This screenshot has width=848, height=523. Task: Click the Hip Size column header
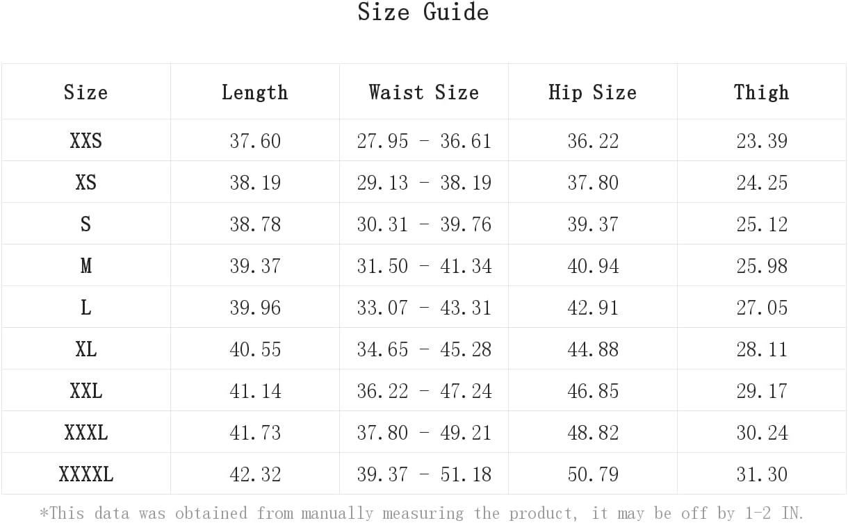click(x=592, y=92)
